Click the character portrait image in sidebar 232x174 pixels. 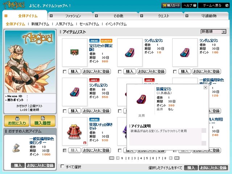pyautogui.click(x=30, y=62)
